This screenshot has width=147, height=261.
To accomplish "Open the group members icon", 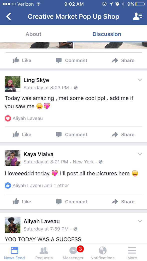I will coord(137,16).
